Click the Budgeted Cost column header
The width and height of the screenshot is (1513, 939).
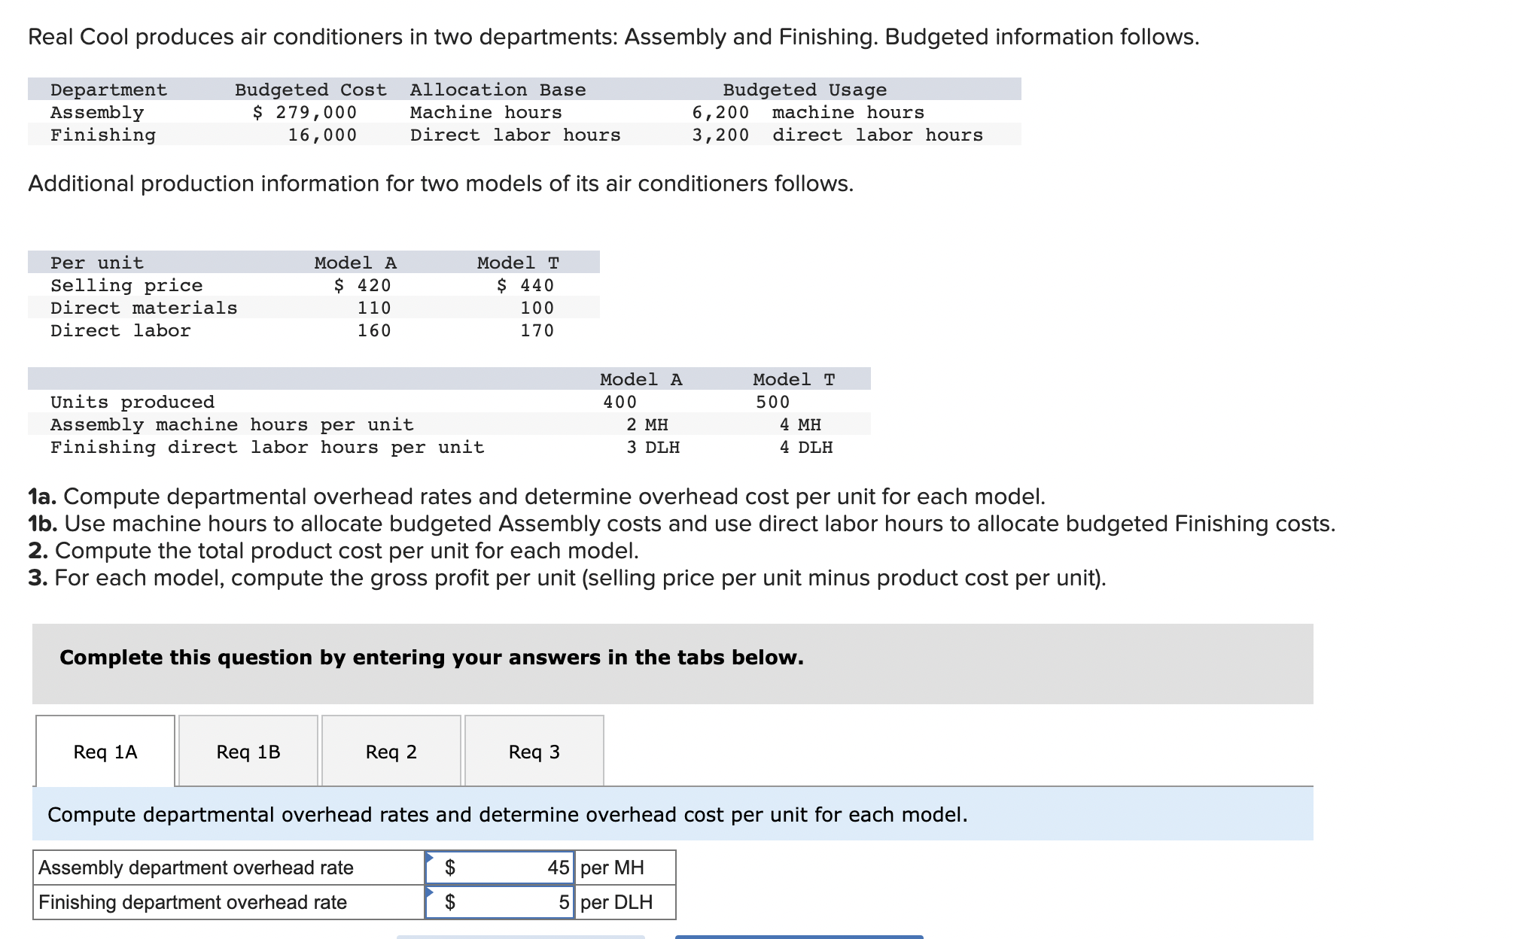click(x=310, y=90)
